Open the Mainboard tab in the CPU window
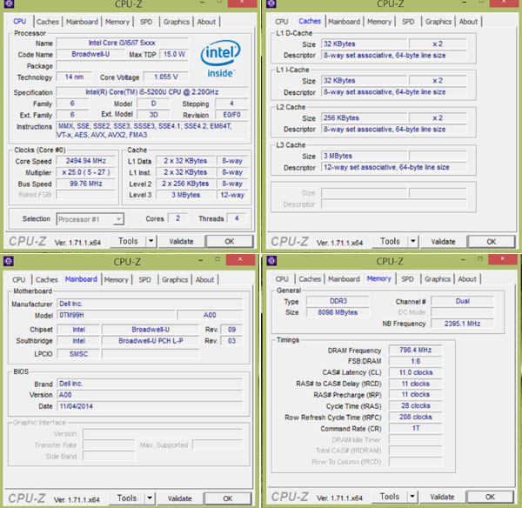This screenshot has height=508, width=522. [82, 22]
